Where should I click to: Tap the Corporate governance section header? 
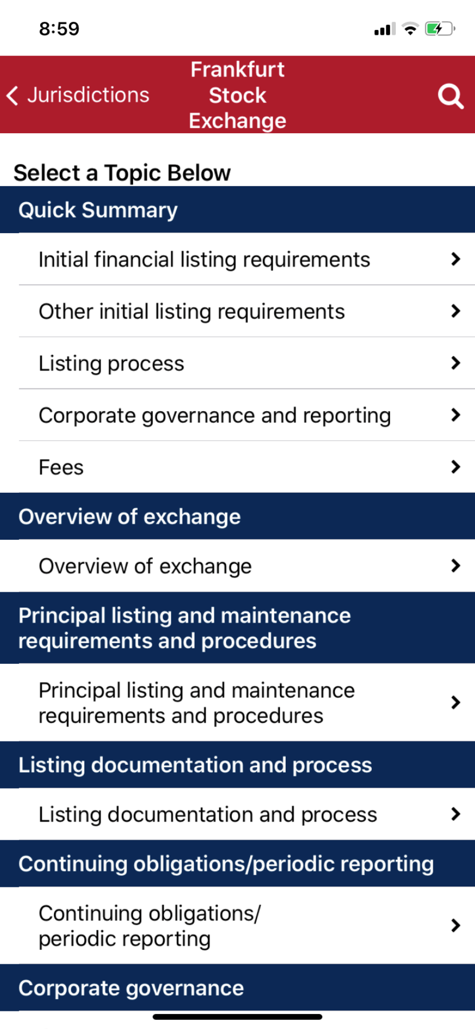point(238,988)
